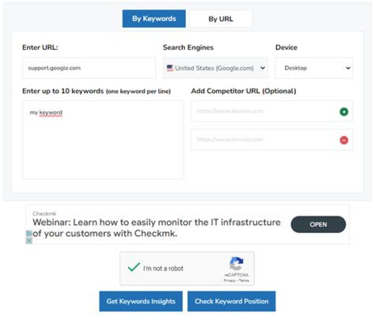Toggle the I'm not a robot checkbox
The image size is (375, 320).
pyautogui.click(x=134, y=267)
